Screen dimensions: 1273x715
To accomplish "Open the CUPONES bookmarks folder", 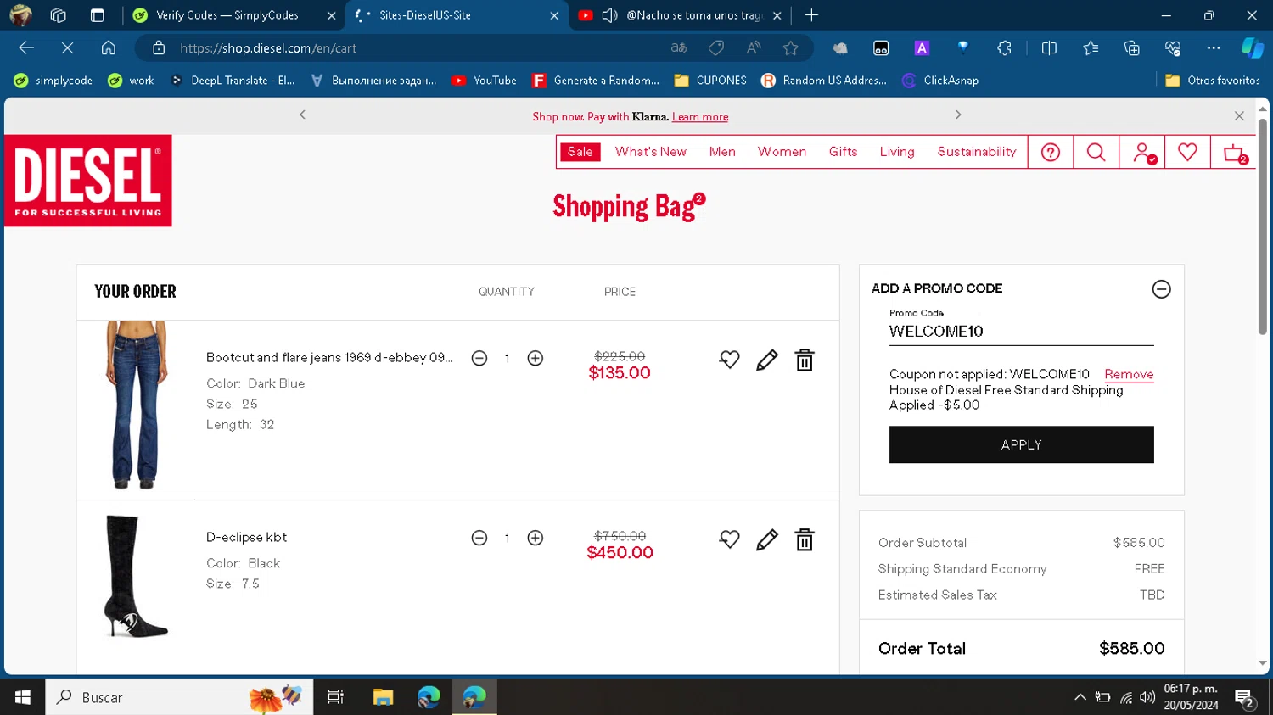I will click(x=710, y=81).
